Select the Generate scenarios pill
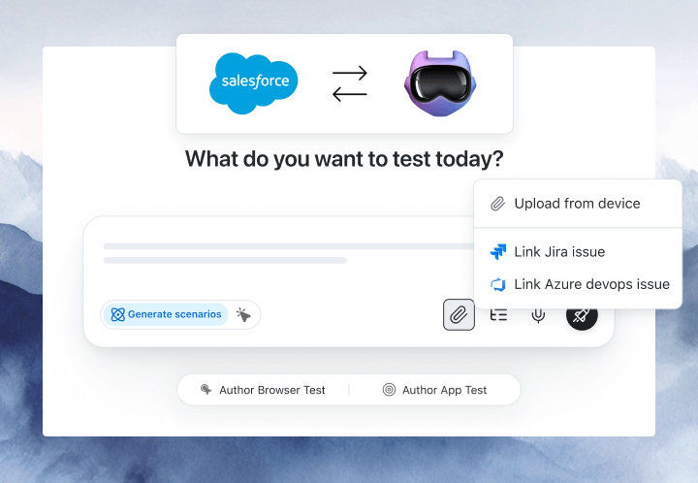 [166, 315]
